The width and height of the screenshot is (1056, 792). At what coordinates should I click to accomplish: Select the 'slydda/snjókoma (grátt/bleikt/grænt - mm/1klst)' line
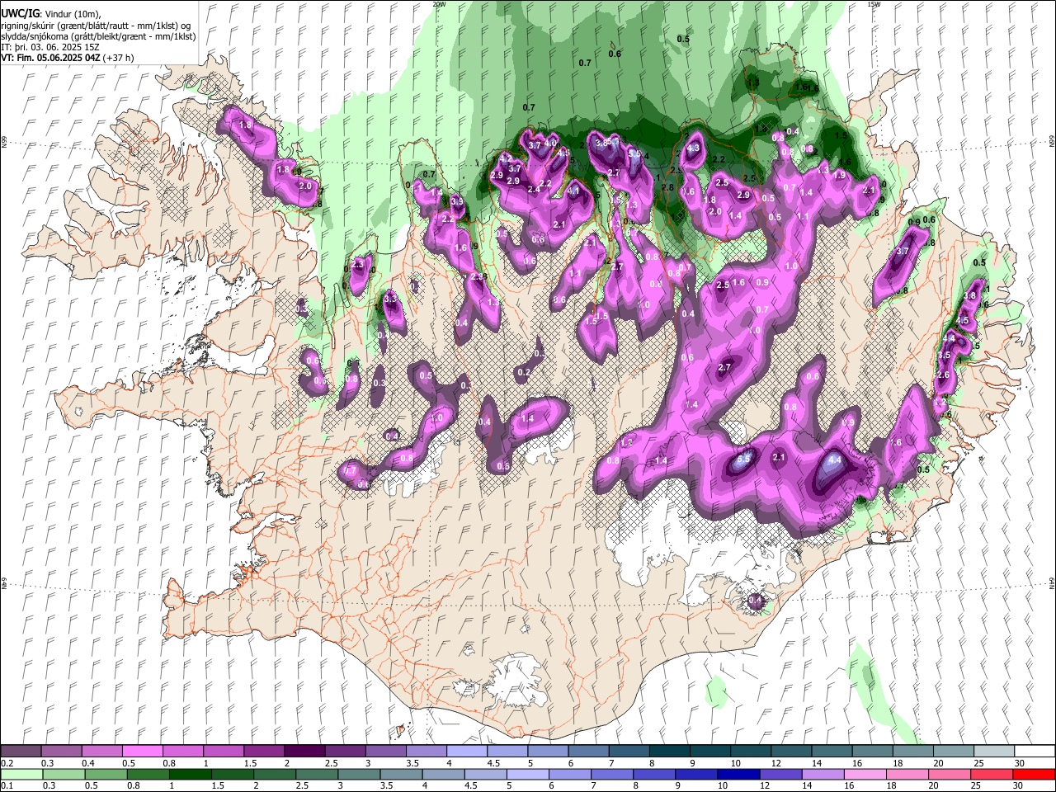pyautogui.click(x=98, y=36)
